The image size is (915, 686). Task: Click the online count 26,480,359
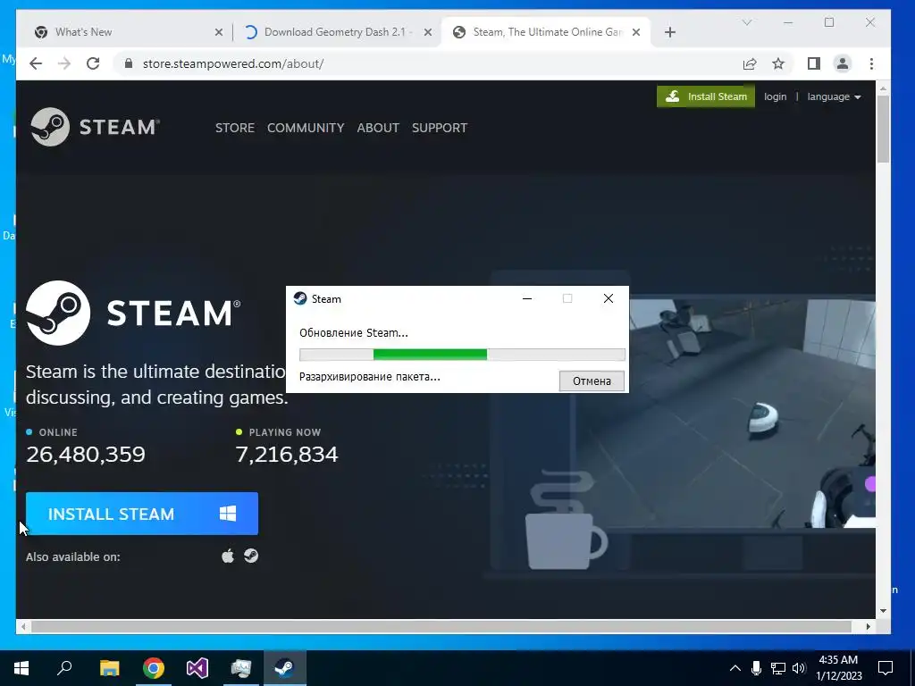click(86, 455)
